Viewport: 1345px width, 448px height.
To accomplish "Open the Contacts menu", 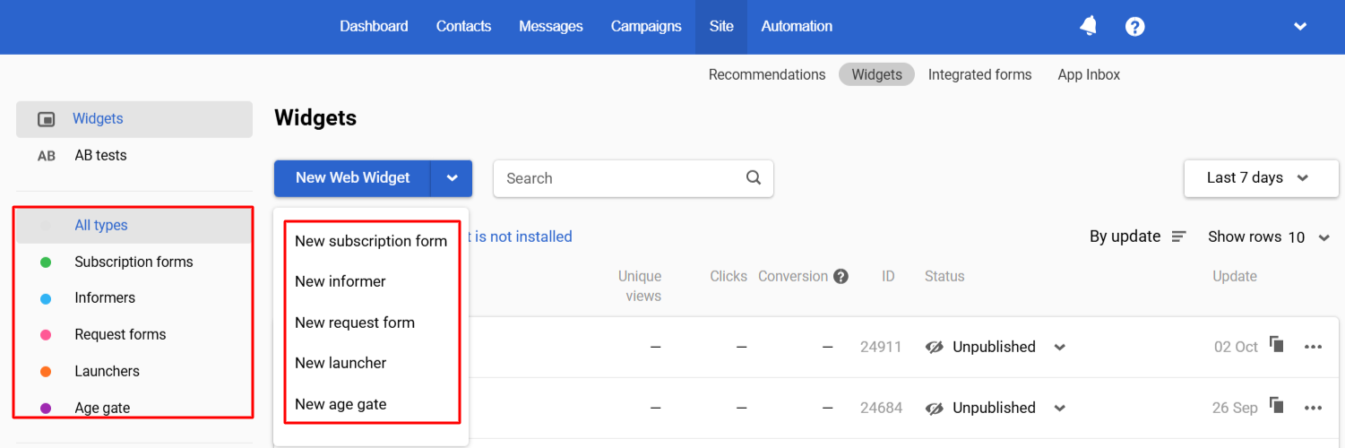I will point(463,27).
